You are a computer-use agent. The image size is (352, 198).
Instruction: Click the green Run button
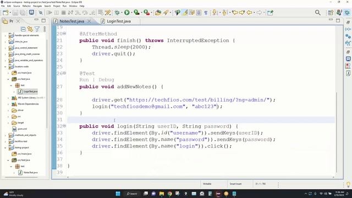(127, 13)
